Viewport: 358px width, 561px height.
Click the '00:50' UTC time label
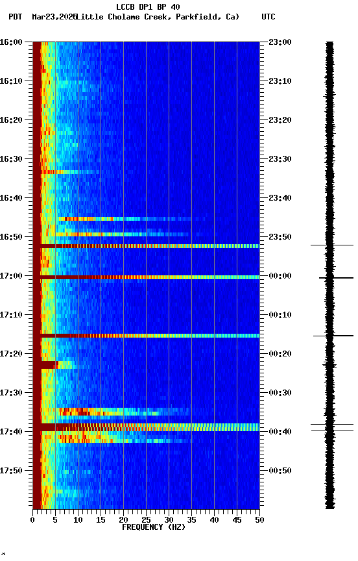tap(280, 471)
